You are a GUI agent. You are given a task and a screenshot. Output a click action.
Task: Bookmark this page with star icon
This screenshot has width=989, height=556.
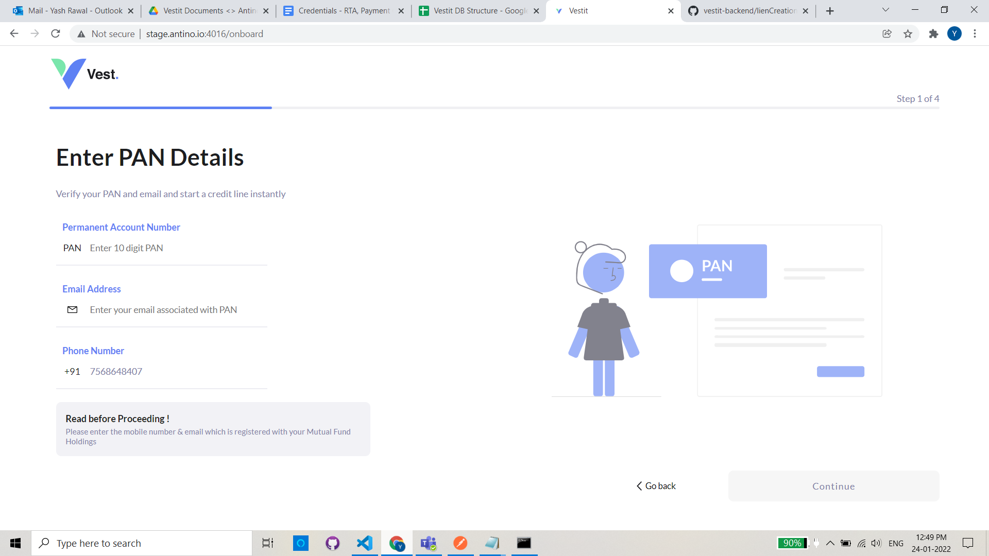pyautogui.click(x=908, y=33)
